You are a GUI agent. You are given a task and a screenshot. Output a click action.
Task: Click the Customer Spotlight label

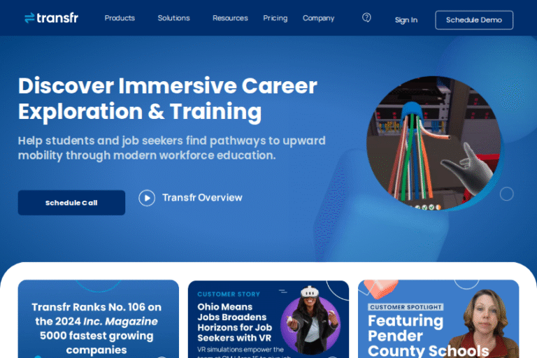406,307
